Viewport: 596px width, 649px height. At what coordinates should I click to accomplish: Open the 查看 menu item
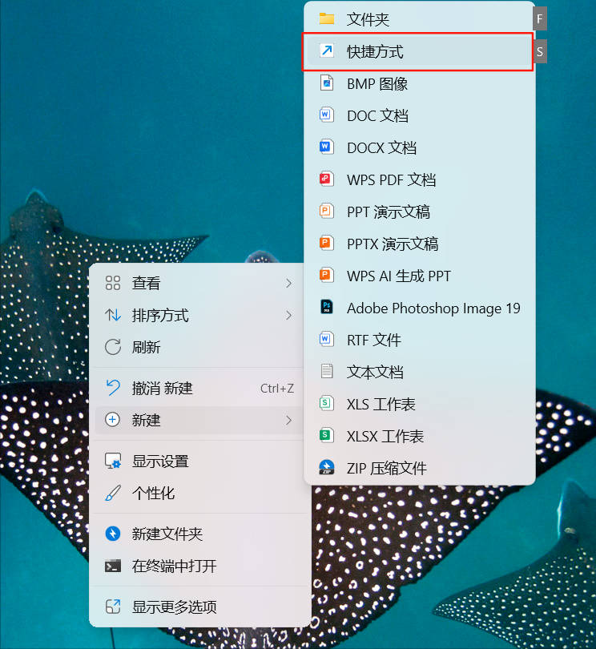(x=200, y=283)
